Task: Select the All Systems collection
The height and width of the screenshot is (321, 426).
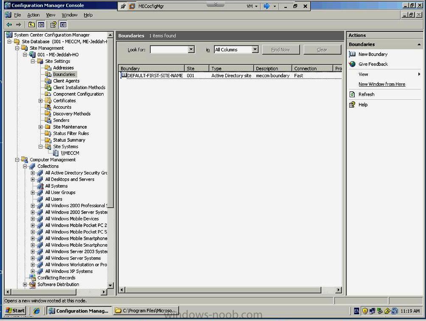Action: [x=56, y=186]
